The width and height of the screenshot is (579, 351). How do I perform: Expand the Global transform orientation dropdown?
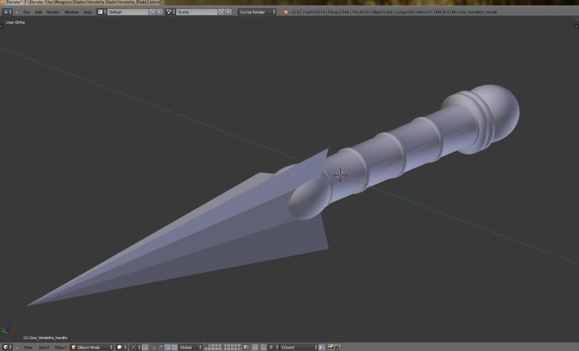[x=190, y=347]
